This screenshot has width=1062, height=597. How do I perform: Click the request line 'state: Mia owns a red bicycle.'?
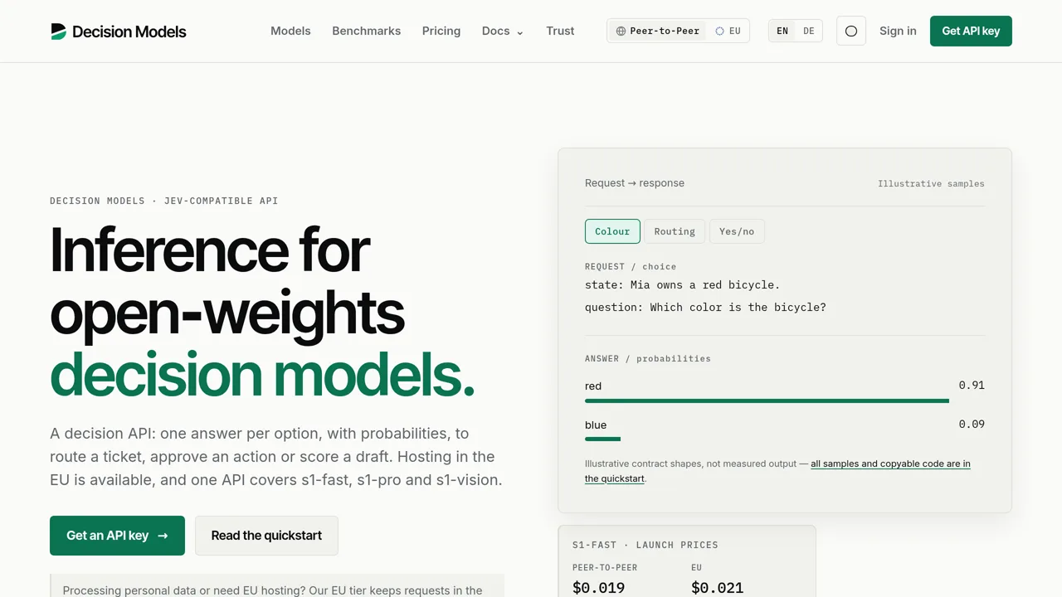[x=683, y=285]
